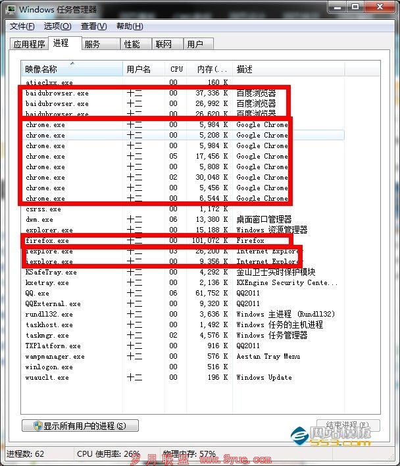The height and width of the screenshot is (466, 400).
Task: Close the Task Manager window
Action: tap(380, 7)
